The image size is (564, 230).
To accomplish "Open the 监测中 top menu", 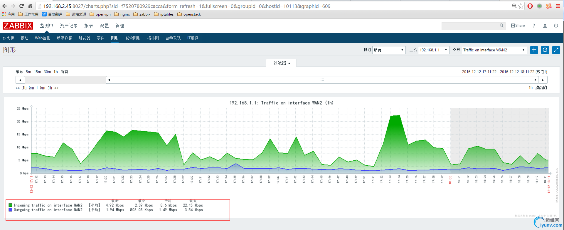I will (x=46, y=26).
